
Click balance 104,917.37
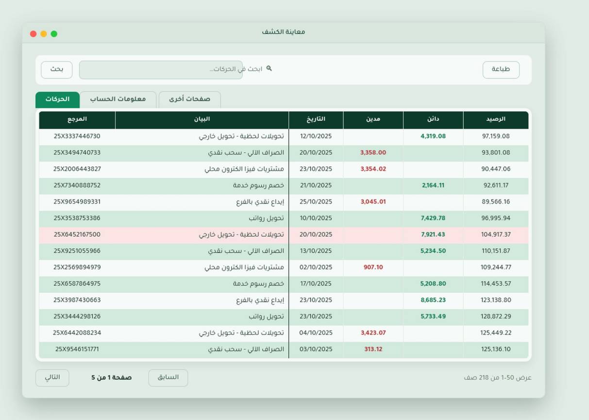[x=496, y=235]
